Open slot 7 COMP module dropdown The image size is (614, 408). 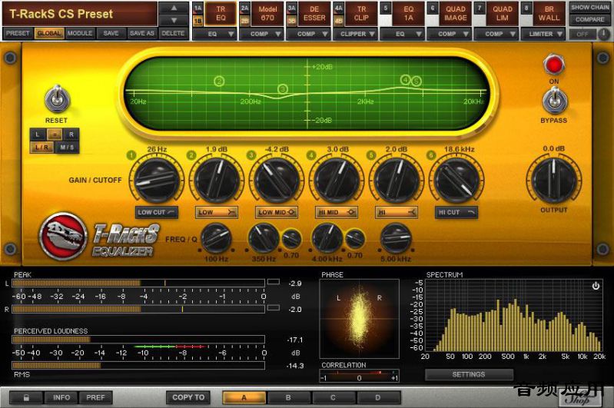click(x=497, y=34)
